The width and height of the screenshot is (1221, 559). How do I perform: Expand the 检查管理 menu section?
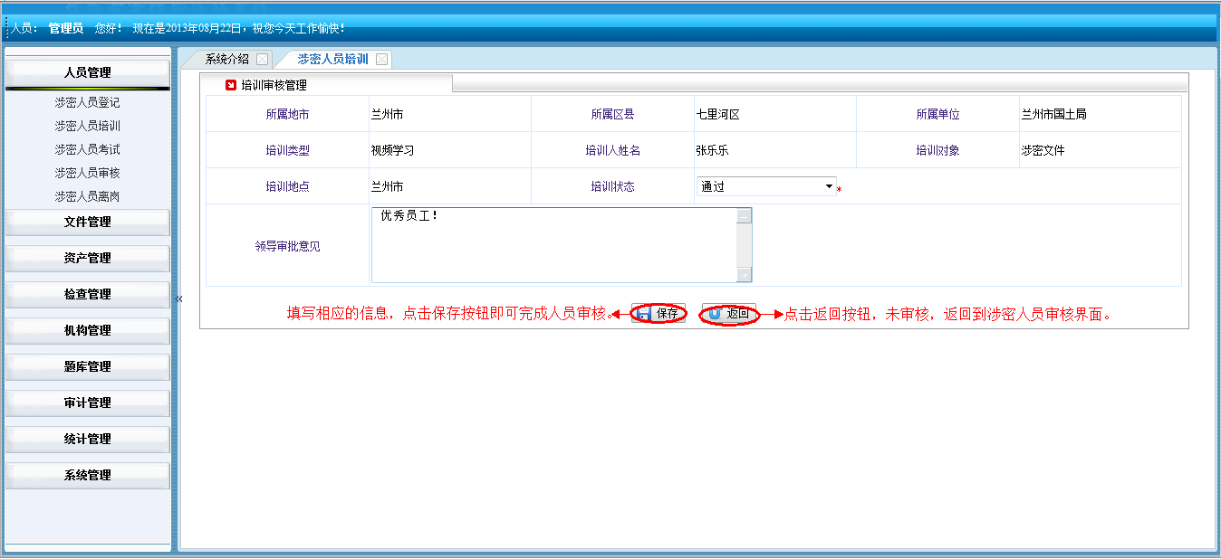pos(88,295)
